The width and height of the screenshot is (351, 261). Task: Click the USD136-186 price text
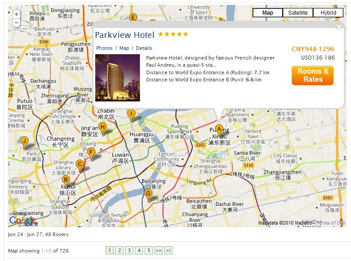(x=318, y=58)
